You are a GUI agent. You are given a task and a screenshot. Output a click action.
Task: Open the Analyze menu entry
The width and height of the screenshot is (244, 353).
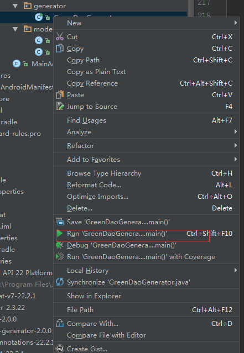(x=147, y=132)
